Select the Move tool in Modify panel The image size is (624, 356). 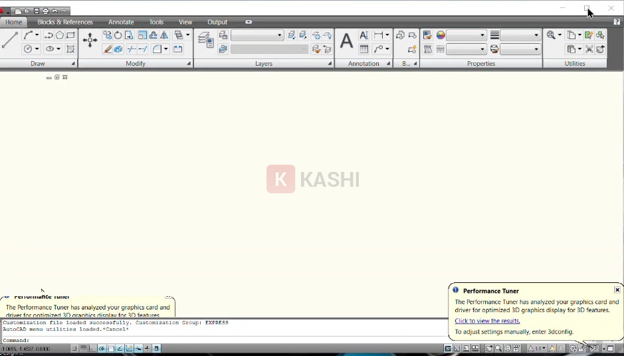pos(90,40)
